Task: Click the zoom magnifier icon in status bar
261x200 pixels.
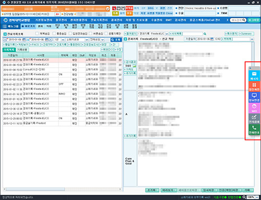Action: point(244,197)
